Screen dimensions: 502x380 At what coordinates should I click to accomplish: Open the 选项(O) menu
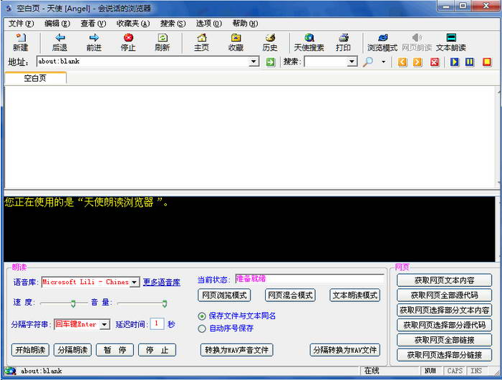tap(208, 24)
